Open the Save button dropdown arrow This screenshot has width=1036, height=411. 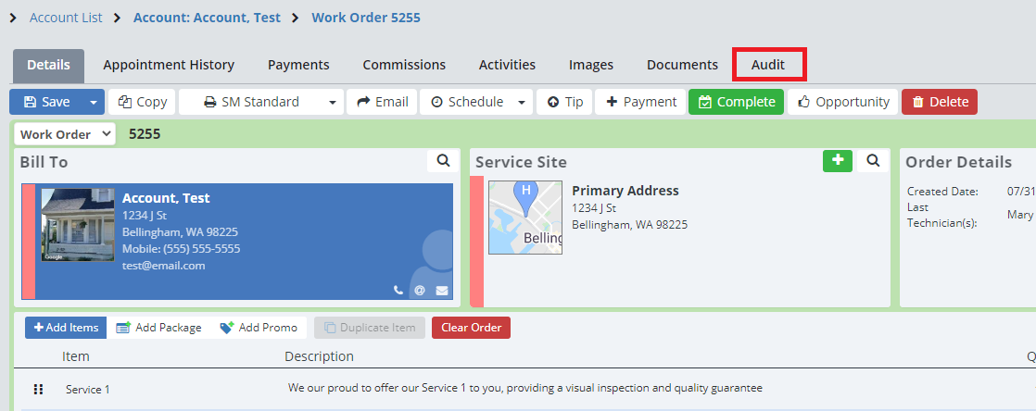point(93,102)
